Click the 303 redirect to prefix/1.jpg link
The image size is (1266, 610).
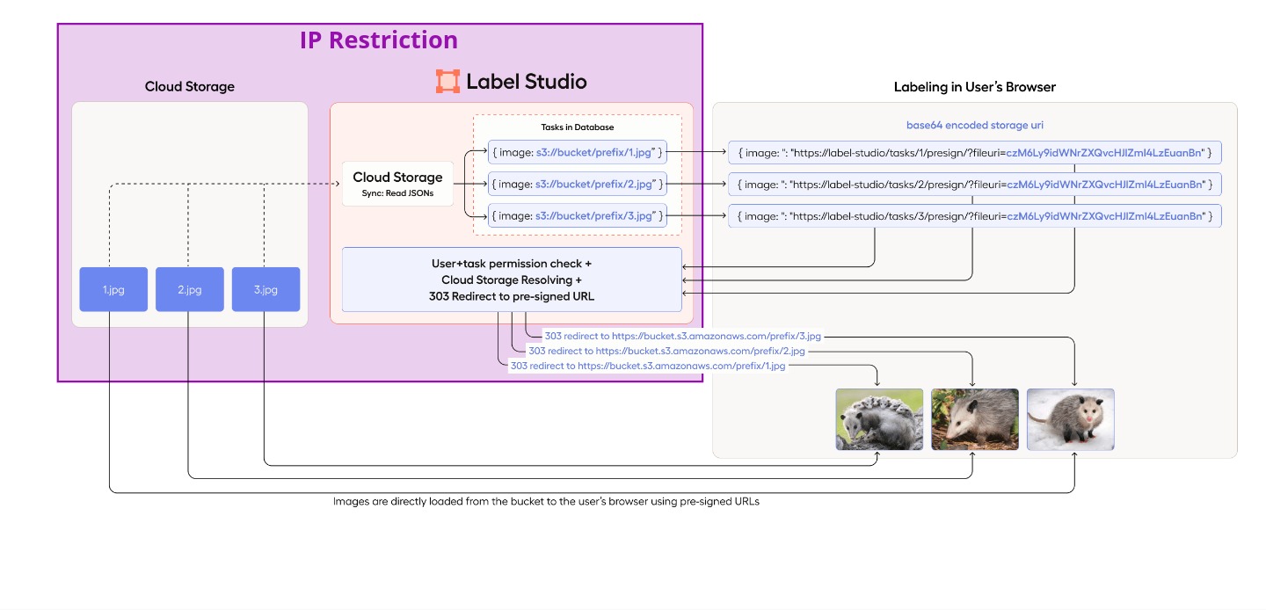click(x=648, y=366)
